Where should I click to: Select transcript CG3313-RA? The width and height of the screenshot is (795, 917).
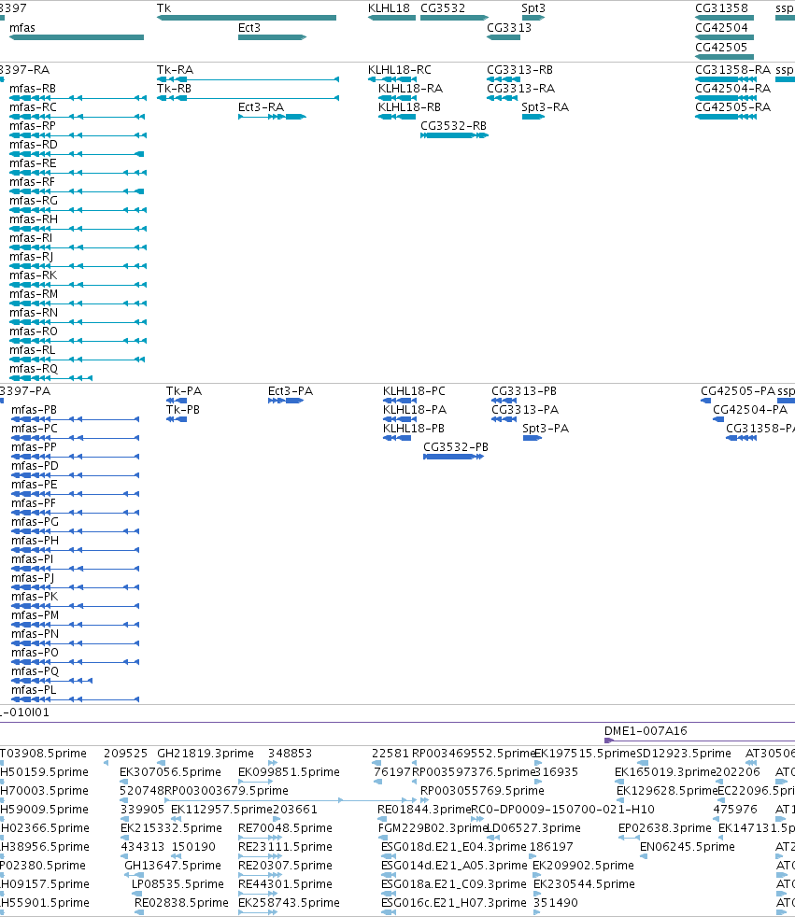pos(502,98)
